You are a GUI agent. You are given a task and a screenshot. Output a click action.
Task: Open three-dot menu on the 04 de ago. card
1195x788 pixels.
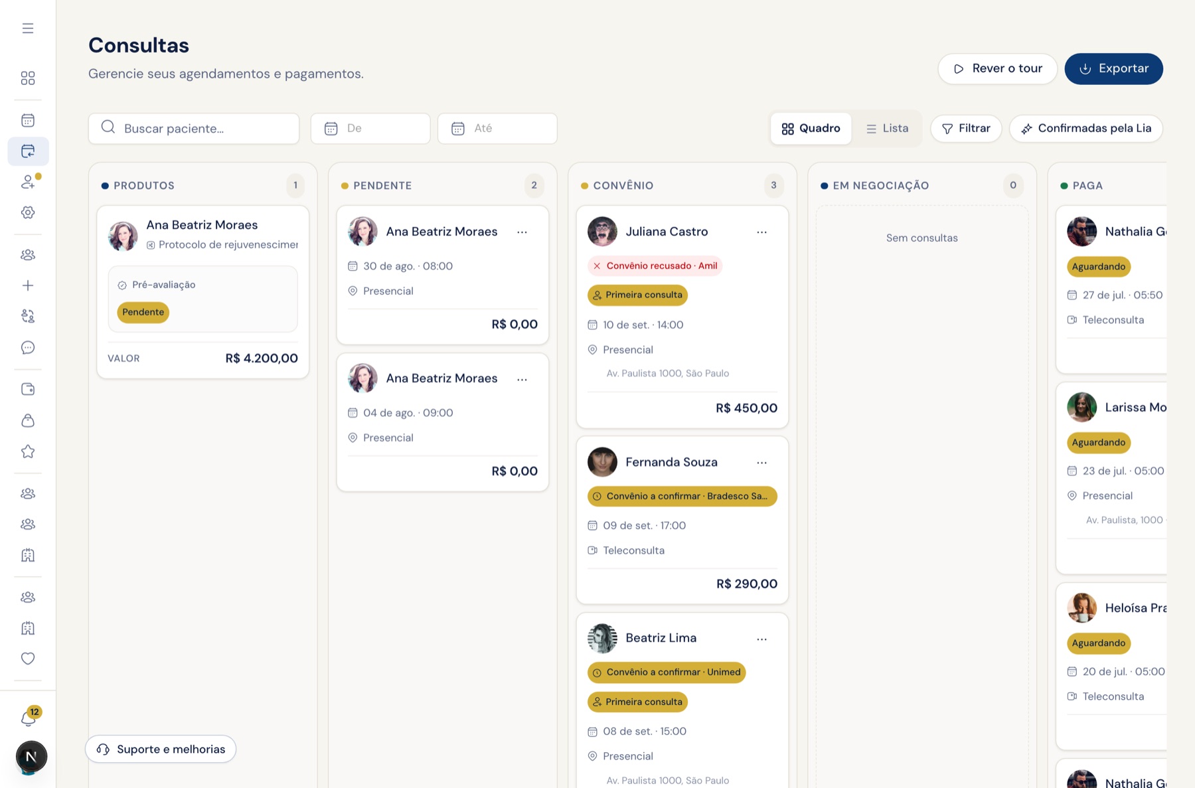coord(522,379)
